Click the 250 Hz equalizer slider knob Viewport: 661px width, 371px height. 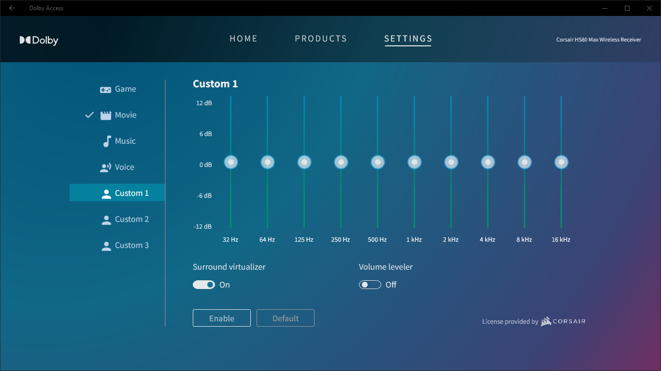click(341, 162)
